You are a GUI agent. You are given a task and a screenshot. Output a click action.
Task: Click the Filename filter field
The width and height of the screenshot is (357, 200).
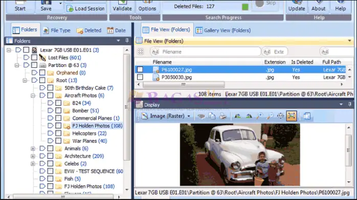205,52
